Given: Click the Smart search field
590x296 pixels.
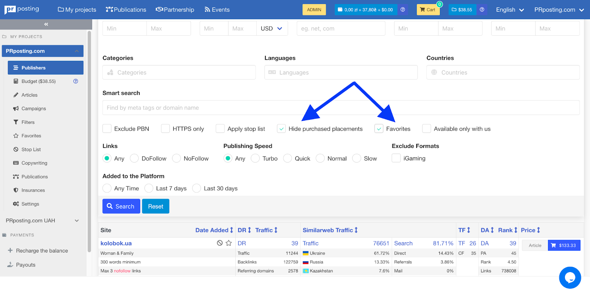Looking at the screenshot, I should click(341, 108).
